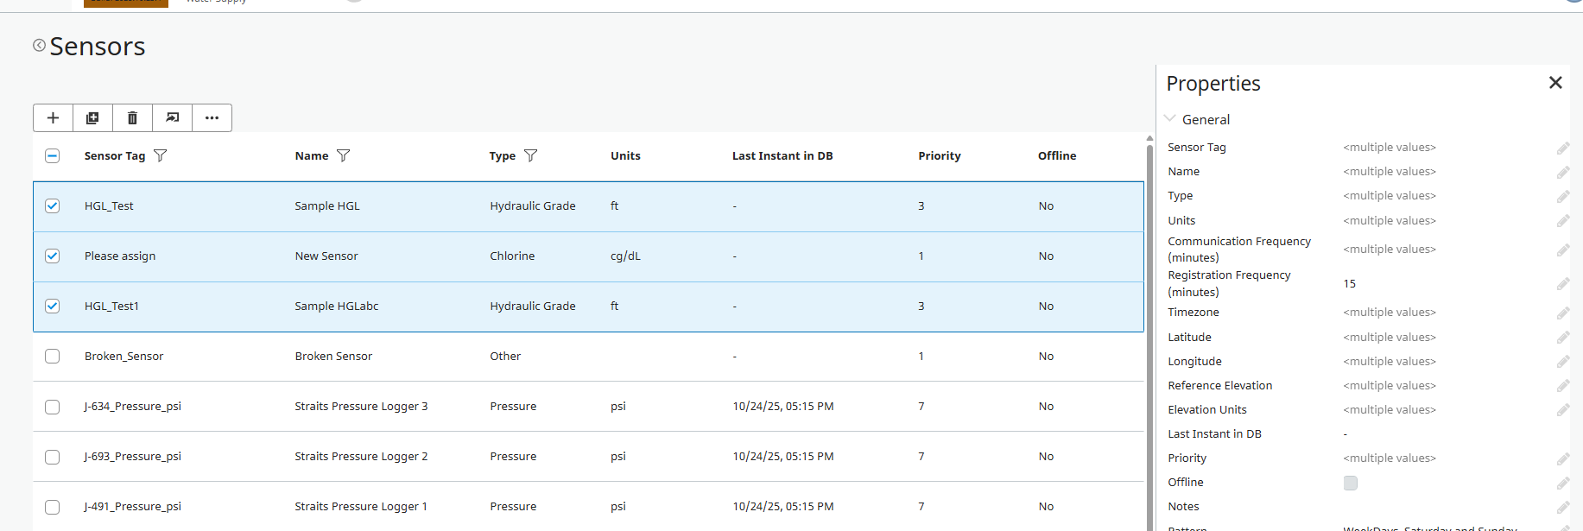Click the delete trash icon
1583x531 pixels.
pos(132,118)
